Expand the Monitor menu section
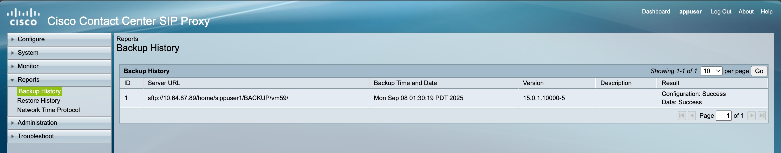The height and width of the screenshot is (153, 781). click(x=28, y=66)
